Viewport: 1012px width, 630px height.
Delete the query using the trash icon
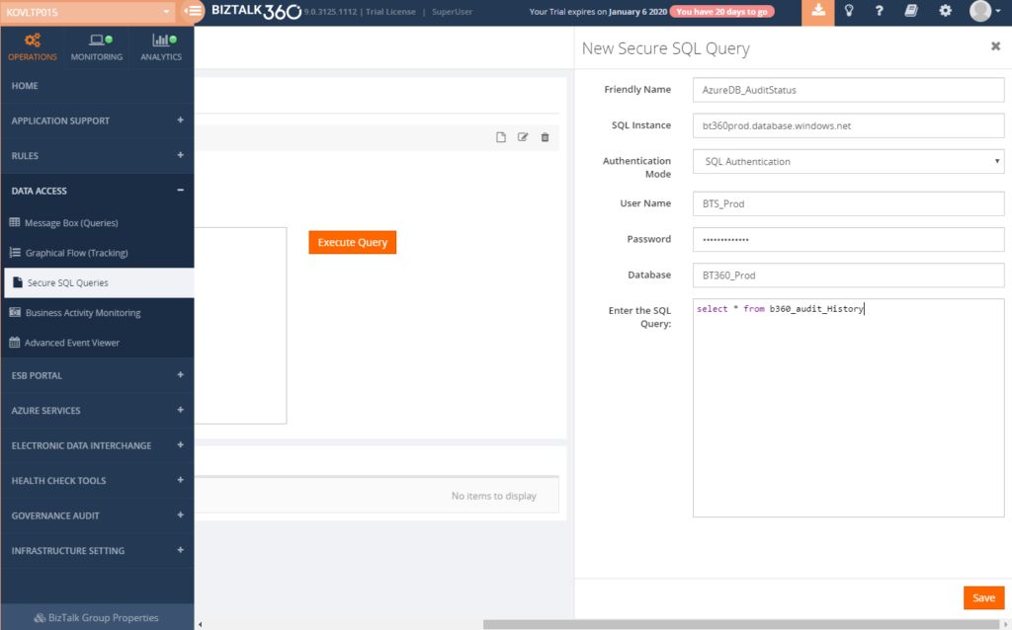coord(545,137)
